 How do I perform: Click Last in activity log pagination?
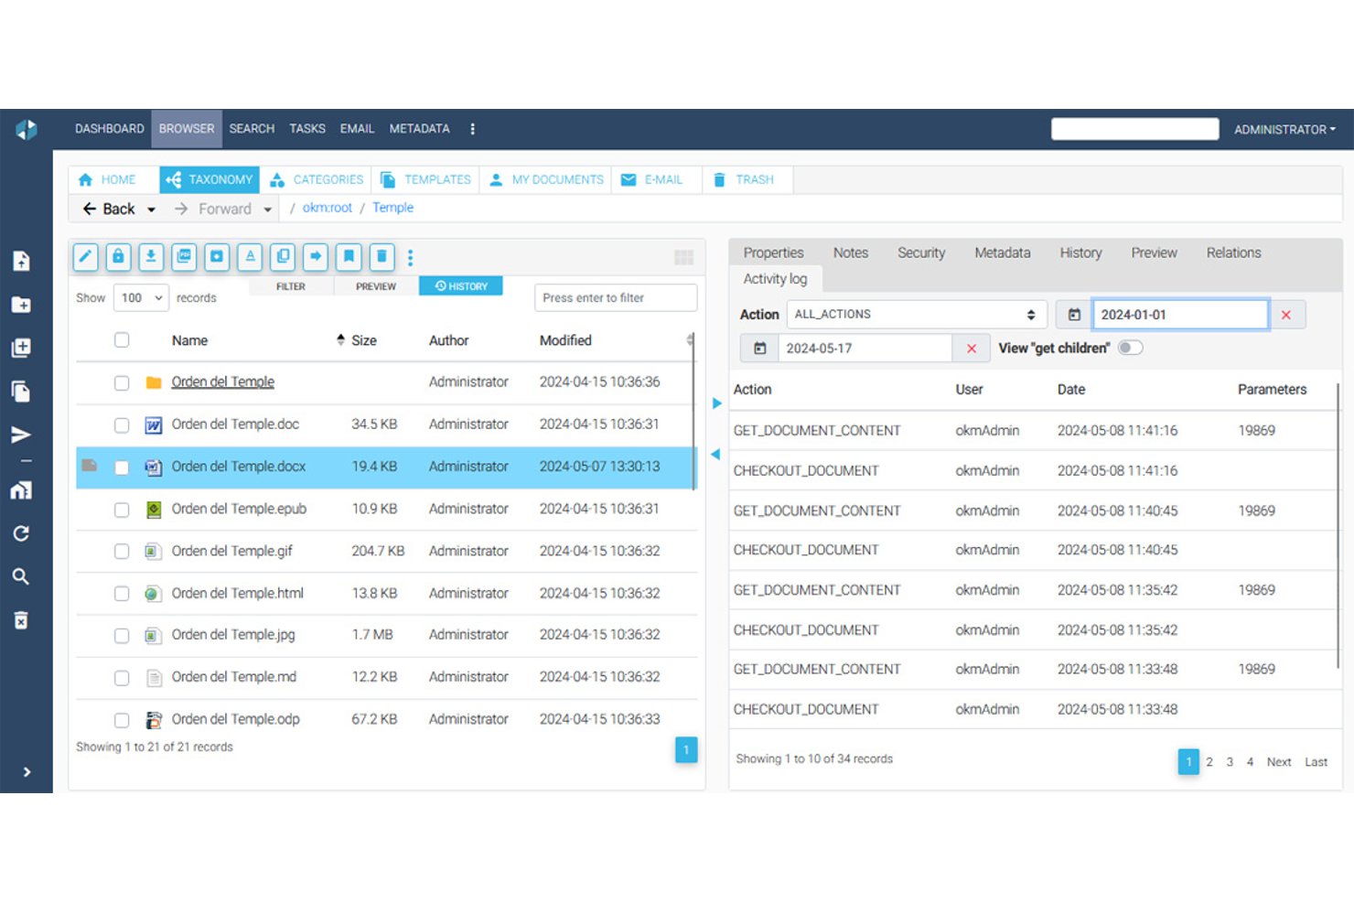point(1316,761)
